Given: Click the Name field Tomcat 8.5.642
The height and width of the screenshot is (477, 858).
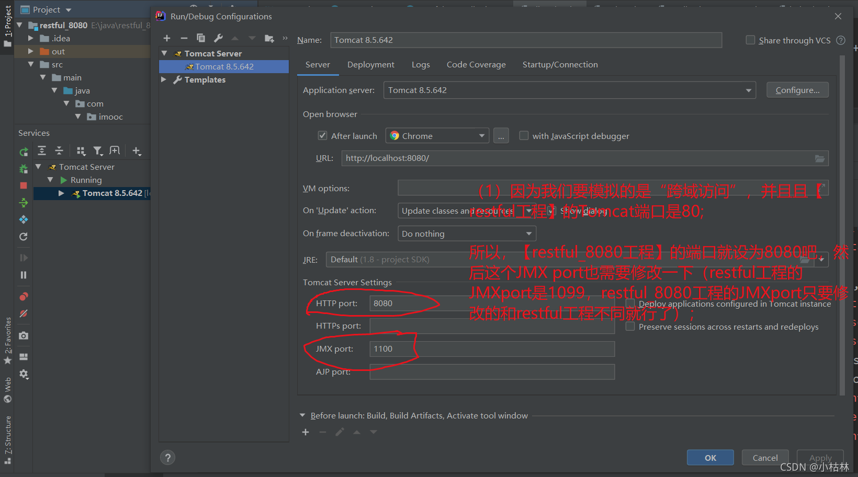Looking at the screenshot, I should [526, 40].
